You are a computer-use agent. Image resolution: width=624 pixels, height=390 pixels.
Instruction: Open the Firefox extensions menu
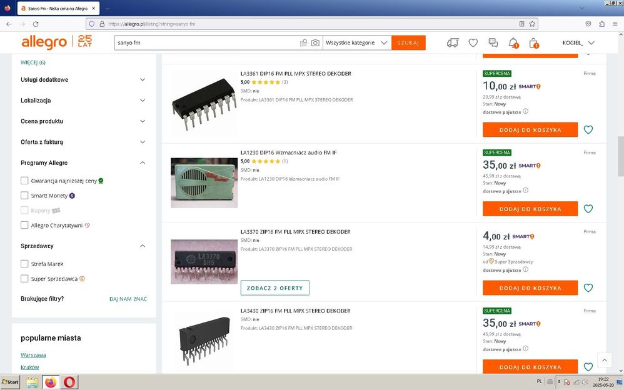[x=601, y=24]
